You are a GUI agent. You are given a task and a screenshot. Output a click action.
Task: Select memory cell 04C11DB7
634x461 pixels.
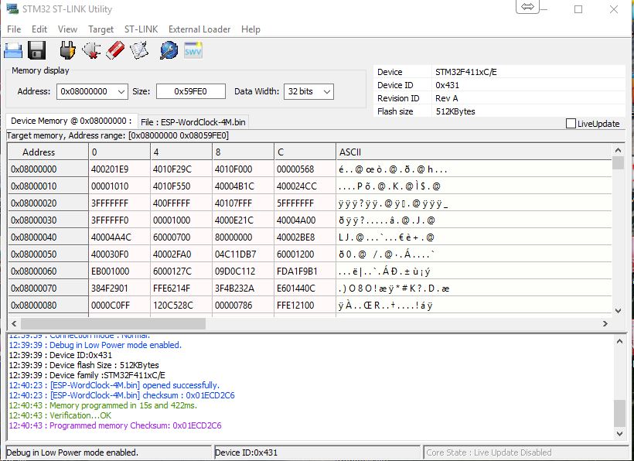(x=243, y=254)
